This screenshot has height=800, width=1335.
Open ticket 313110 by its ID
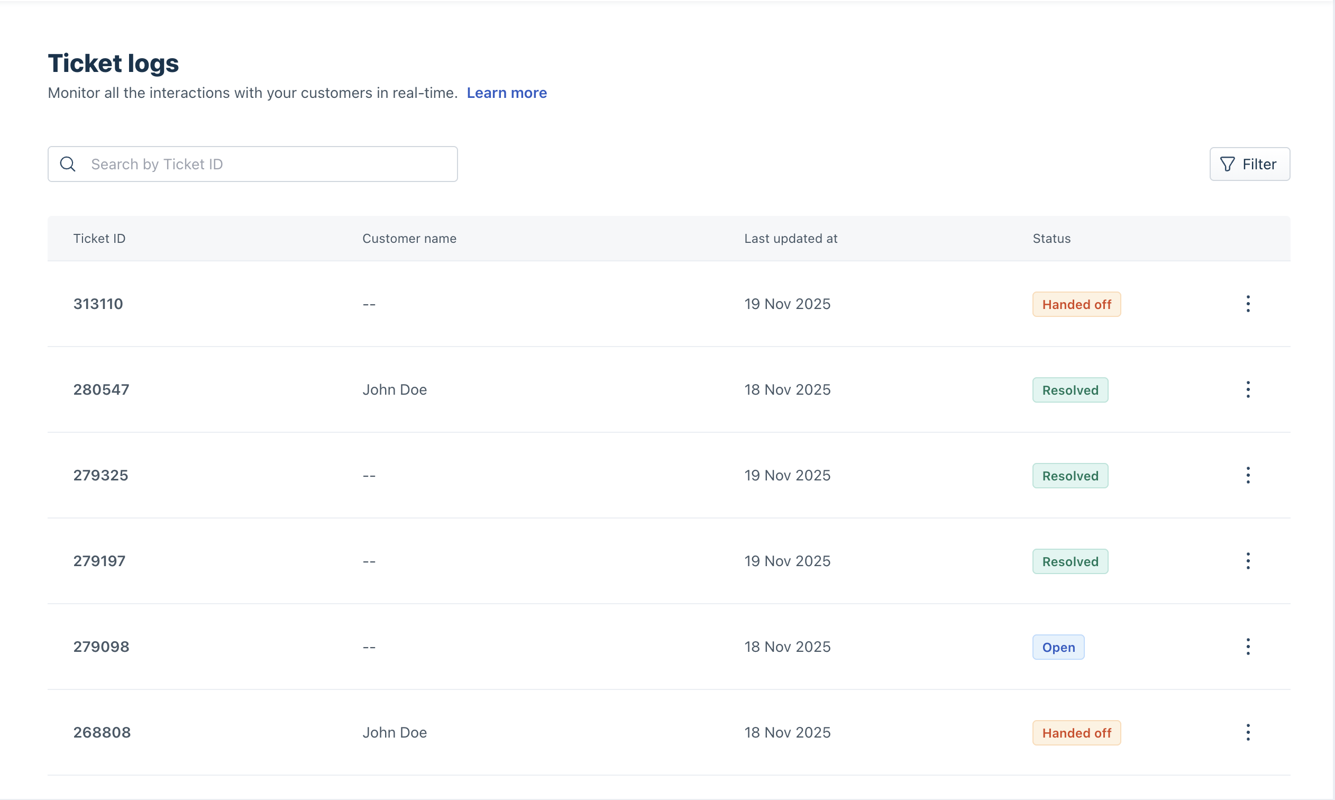tap(98, 304)
